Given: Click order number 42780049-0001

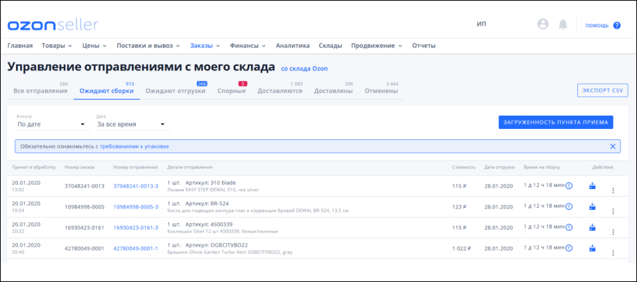Looking at the screenshot, I should (85, 248).
